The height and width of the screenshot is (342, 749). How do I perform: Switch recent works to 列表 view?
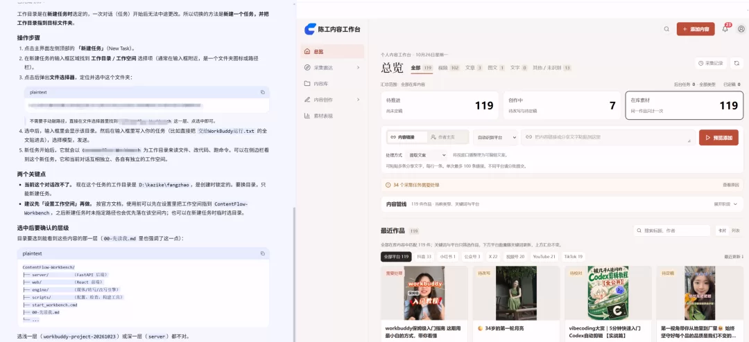[736, 231]
